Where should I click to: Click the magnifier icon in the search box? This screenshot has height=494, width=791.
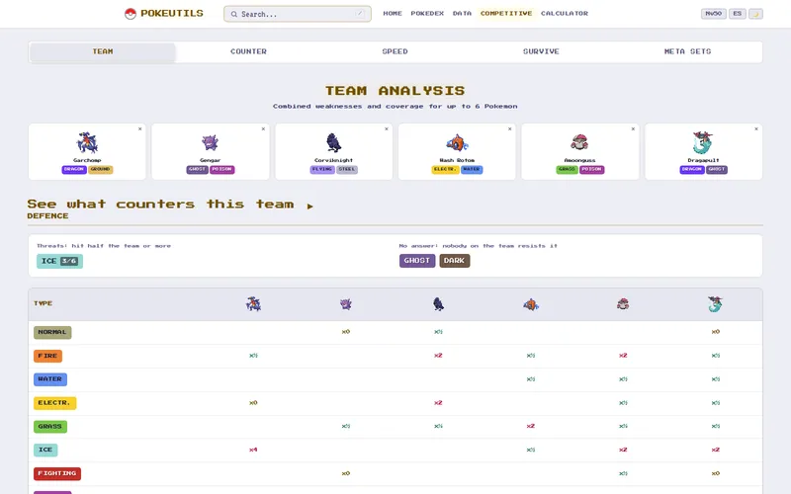[x=234, y=14]
